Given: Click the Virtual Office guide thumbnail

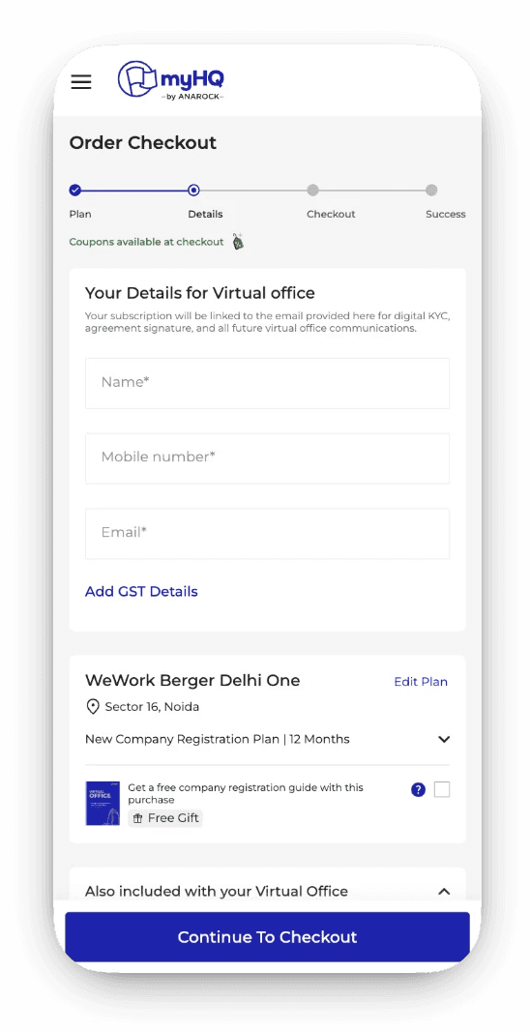Looking at the screenshot, I should coord(103,803).
